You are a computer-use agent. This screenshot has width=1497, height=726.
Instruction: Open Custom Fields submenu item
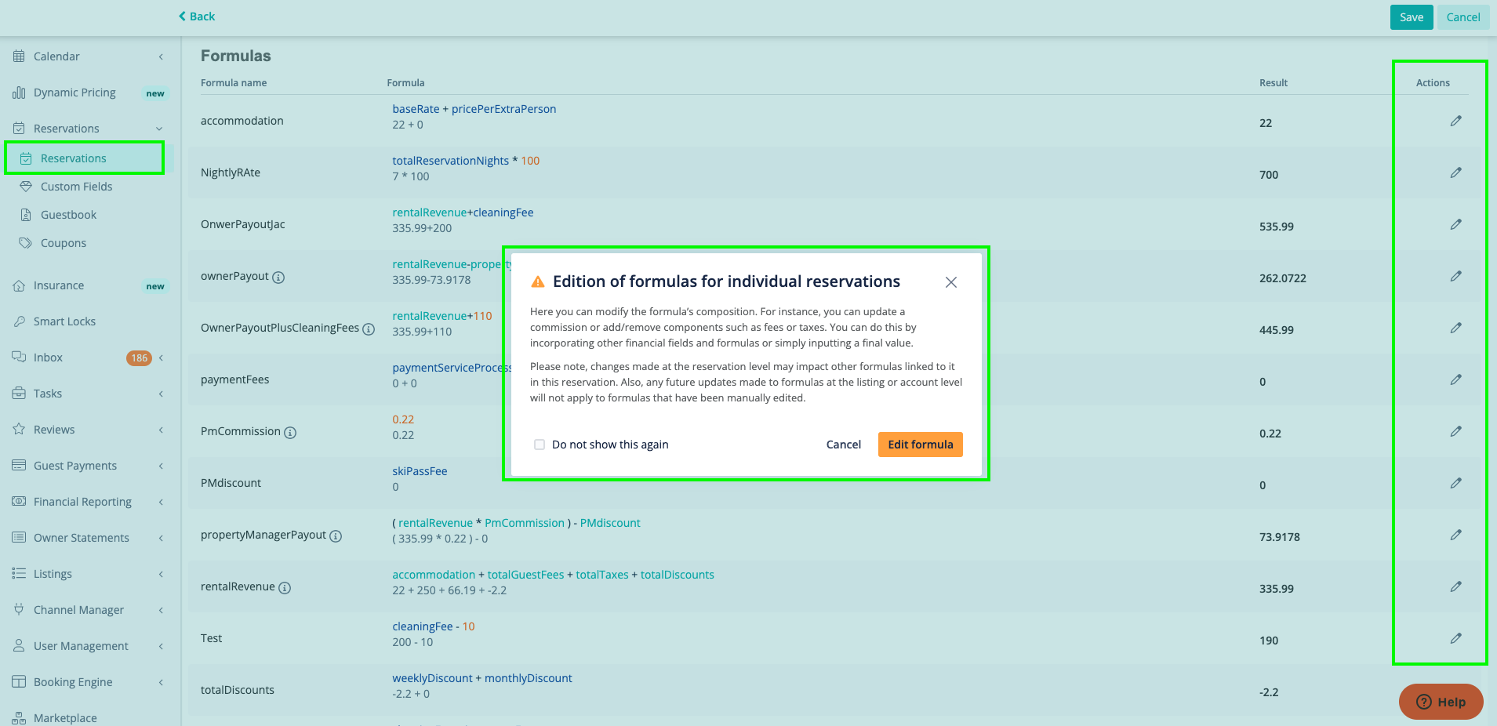pyautogui.click(x=76, y=187)
